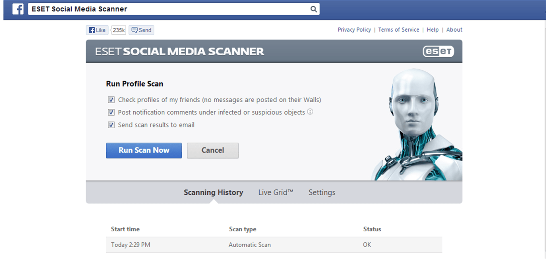Click the Scan type column header
Image resolution: width=546 pixels, height=259 pixels.
coord(243,229)
